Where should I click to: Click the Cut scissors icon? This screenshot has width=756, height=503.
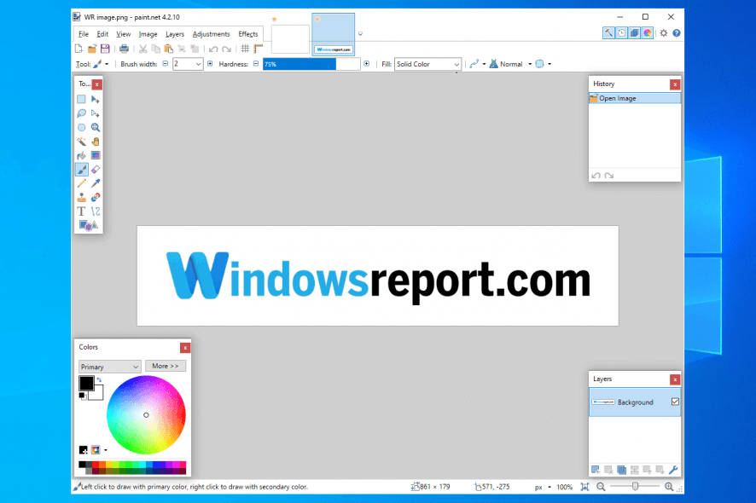tap(142, 49)
